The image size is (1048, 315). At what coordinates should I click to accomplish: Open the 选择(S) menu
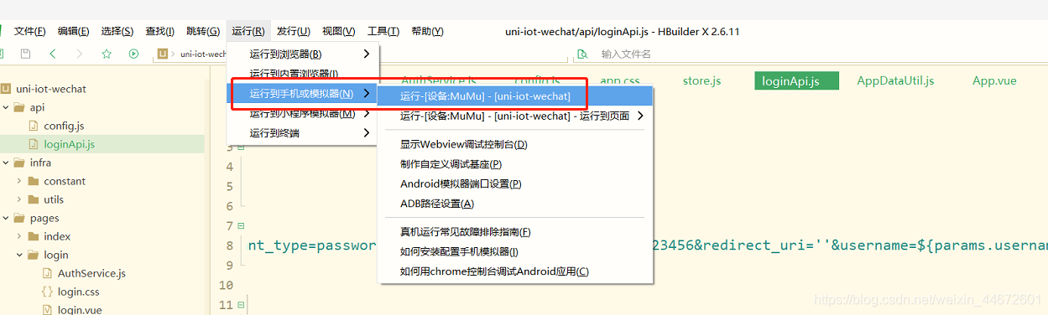click(x=117, y=31)
